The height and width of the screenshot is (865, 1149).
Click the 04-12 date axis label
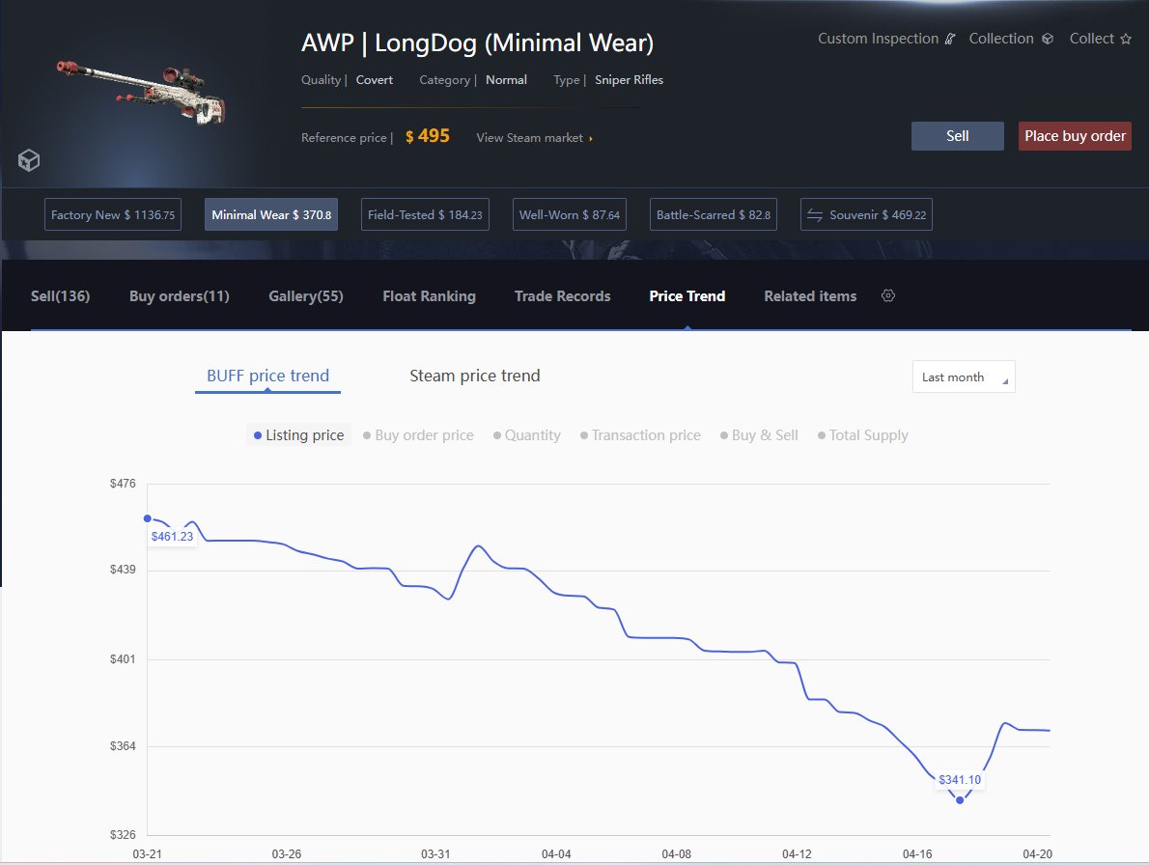pos(797,854)
